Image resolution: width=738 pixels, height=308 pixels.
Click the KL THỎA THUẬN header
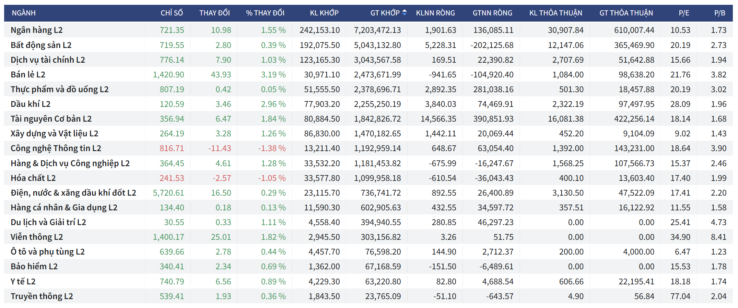pos(555,13)
